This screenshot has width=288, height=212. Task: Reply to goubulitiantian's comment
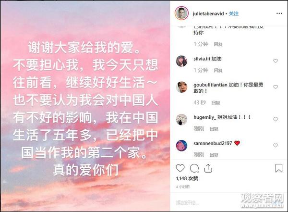tap(216, 103)
